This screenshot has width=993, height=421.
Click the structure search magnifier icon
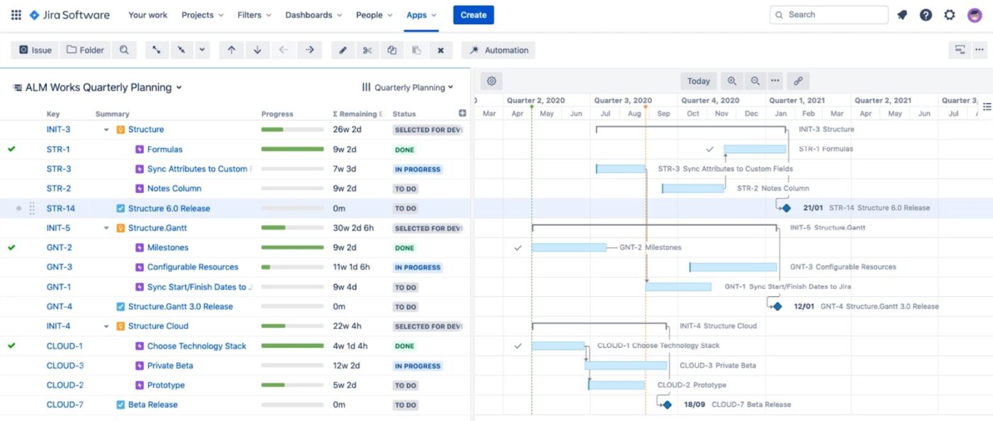coord(124,50)
